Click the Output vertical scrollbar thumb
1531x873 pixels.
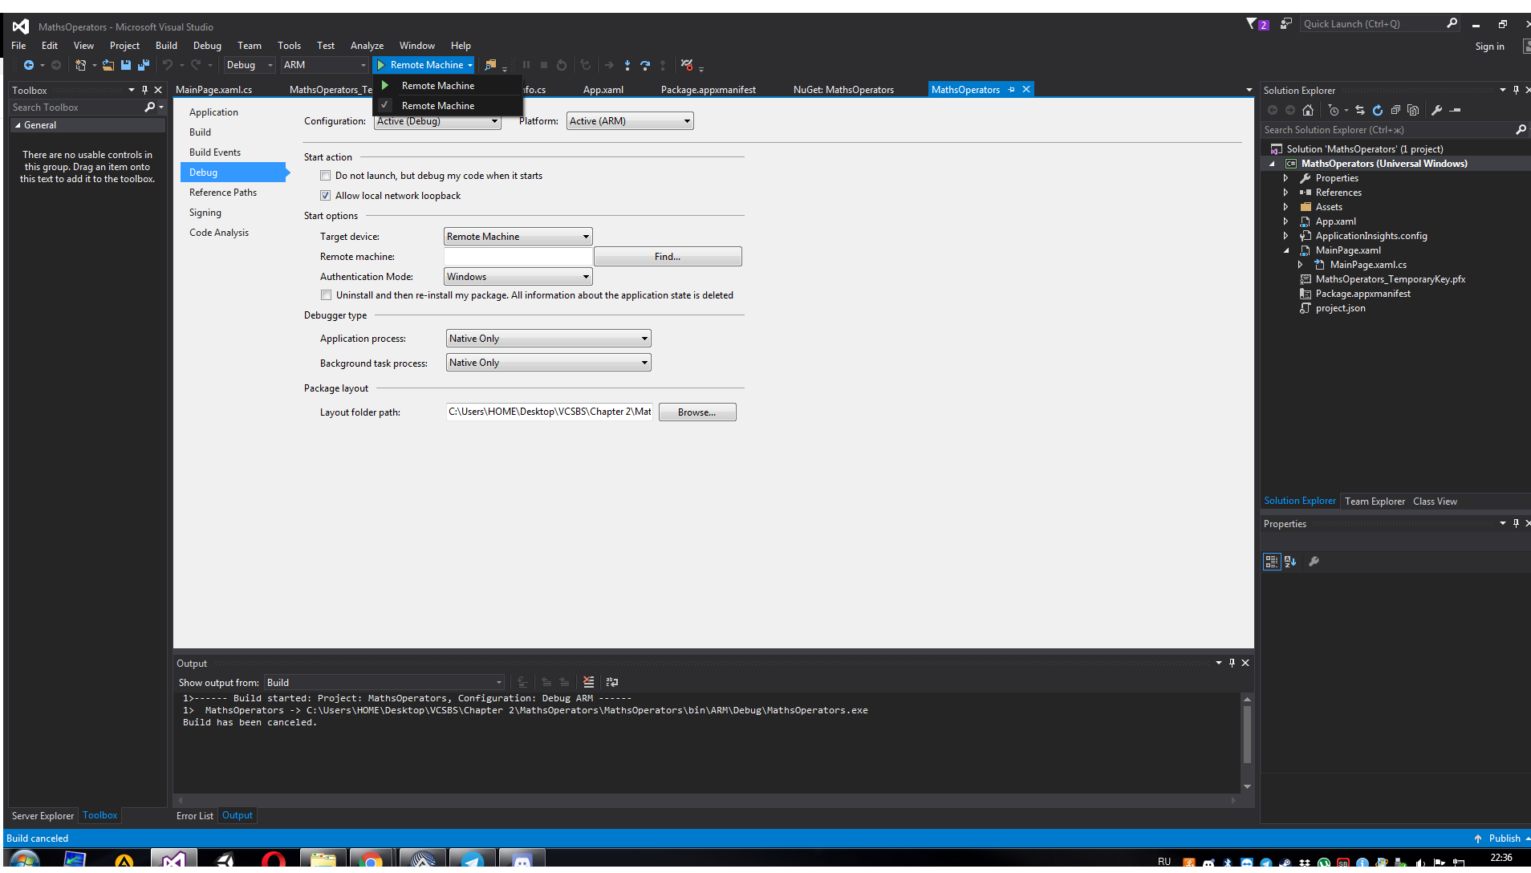click(x=1247, y=734)
